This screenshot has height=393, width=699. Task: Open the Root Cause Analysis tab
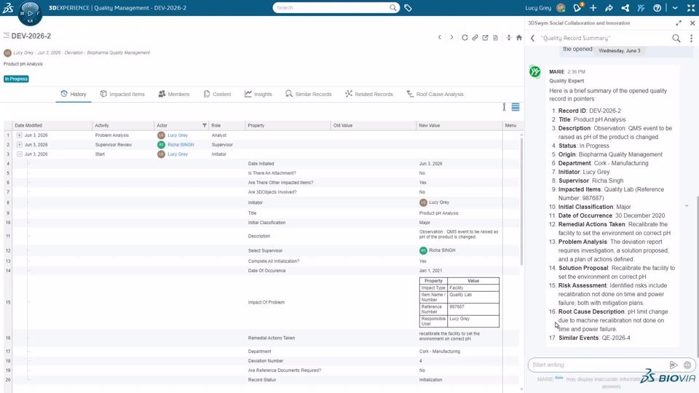pyautogui.click(x=435, y=94)
